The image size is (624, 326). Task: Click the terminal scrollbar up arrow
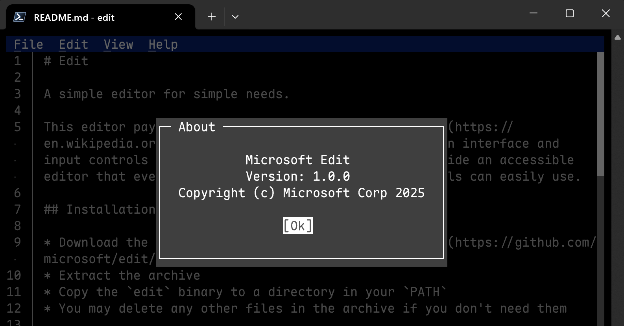click(618, 37)
